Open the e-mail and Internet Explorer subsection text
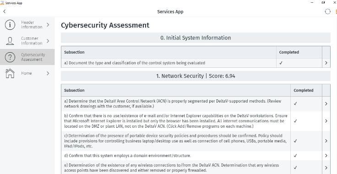 coord(175,121)
